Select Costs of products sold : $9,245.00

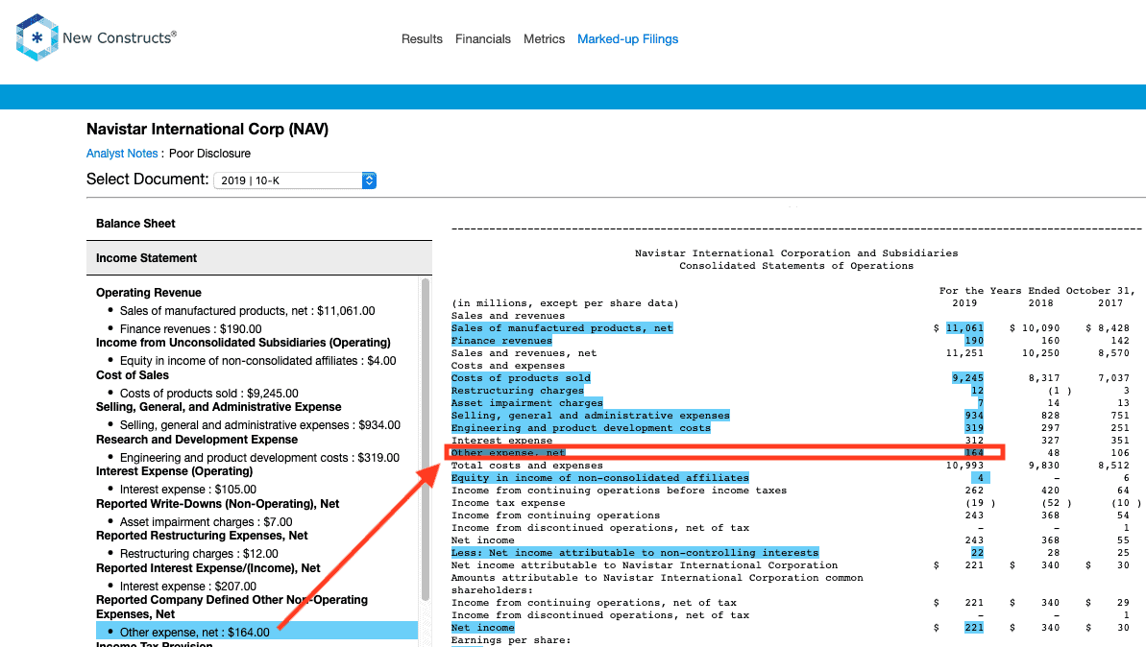[209, 393]
